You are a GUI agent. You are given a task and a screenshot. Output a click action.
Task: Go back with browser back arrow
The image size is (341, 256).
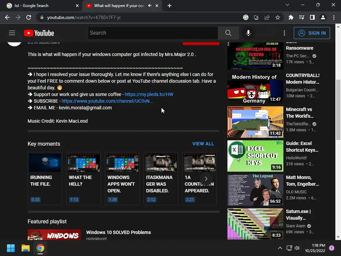coord(7,17)
